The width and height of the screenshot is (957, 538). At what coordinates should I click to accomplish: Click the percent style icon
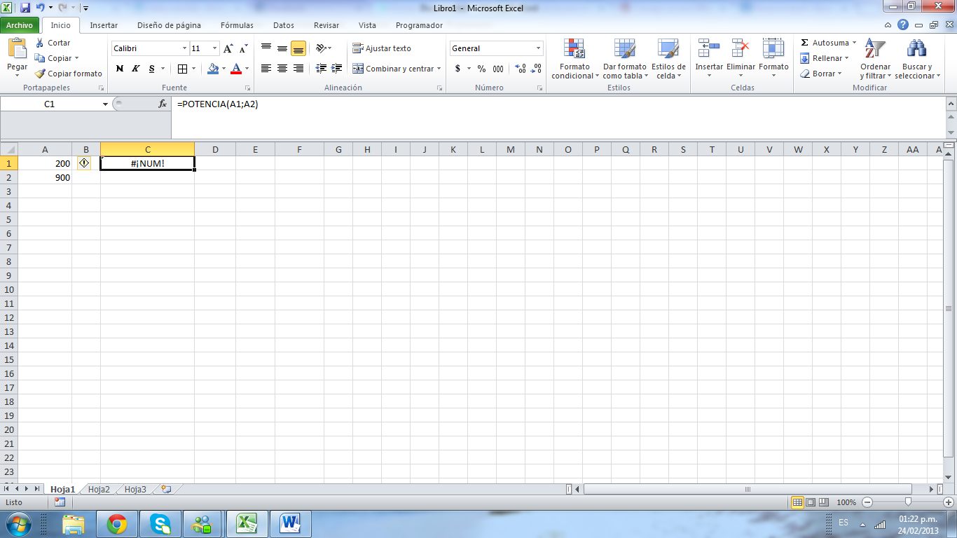click(x=481, y=69)
